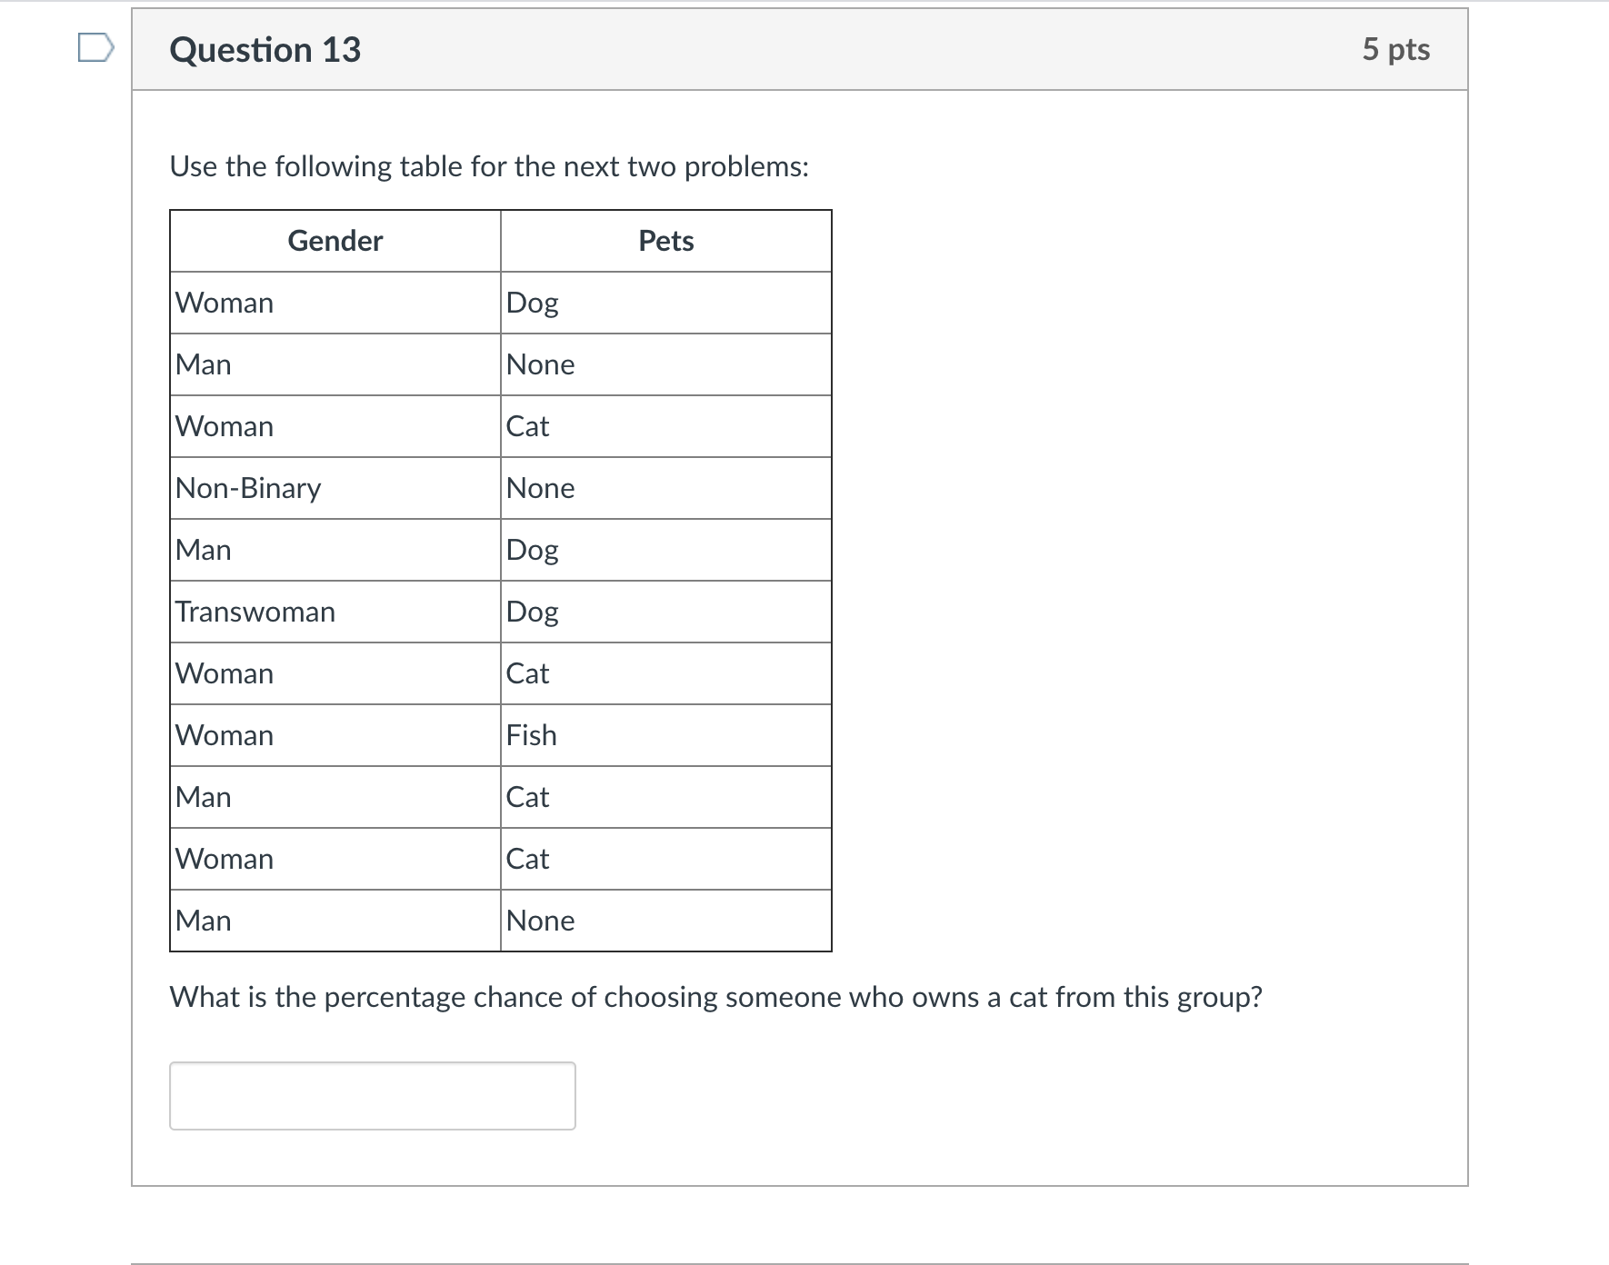Highlight the question text about cat ownership percentage

(716, 996)
